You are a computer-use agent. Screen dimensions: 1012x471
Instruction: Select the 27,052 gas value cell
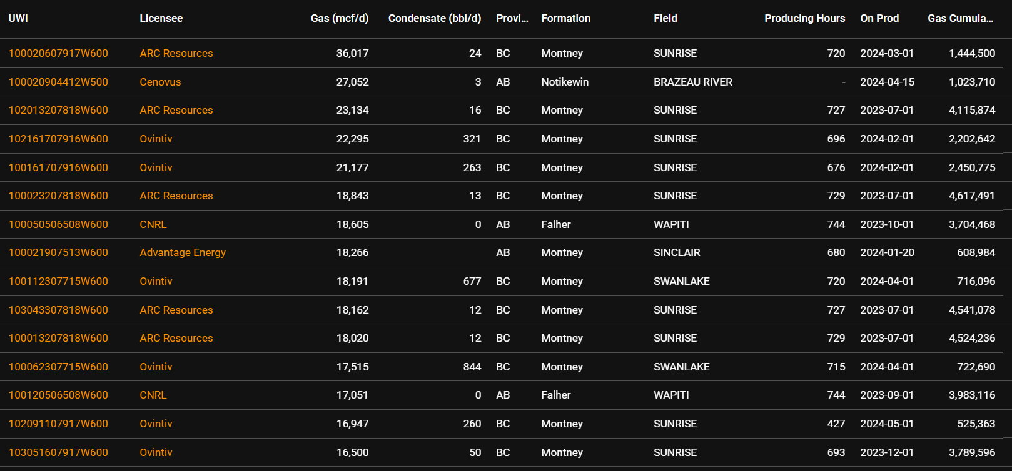(x=353, y=82)
